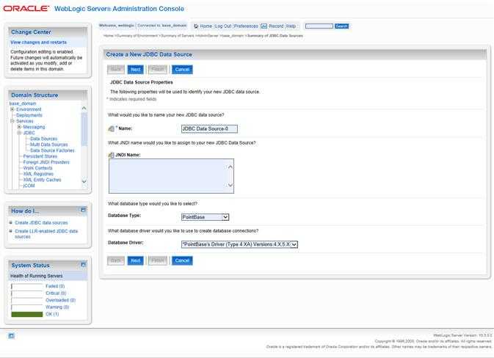Image resolution: width=494 pixels, height=358 pixels.
Task: Open Persistent Stores tree item
Action: click(x=40, y=156)
